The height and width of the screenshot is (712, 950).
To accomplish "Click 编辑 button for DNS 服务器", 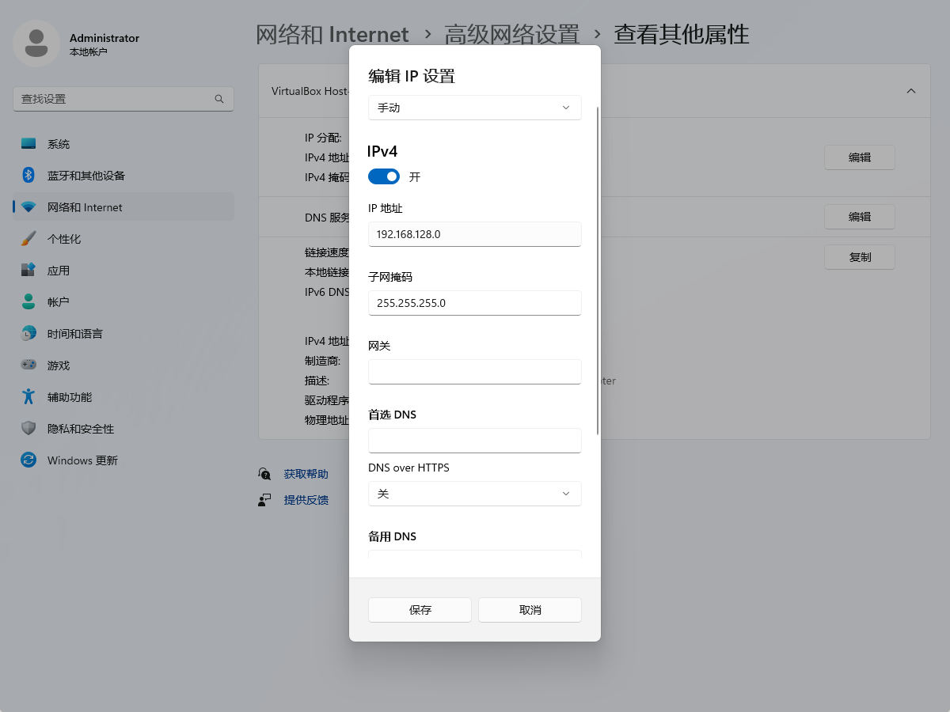I will [860, 217].
